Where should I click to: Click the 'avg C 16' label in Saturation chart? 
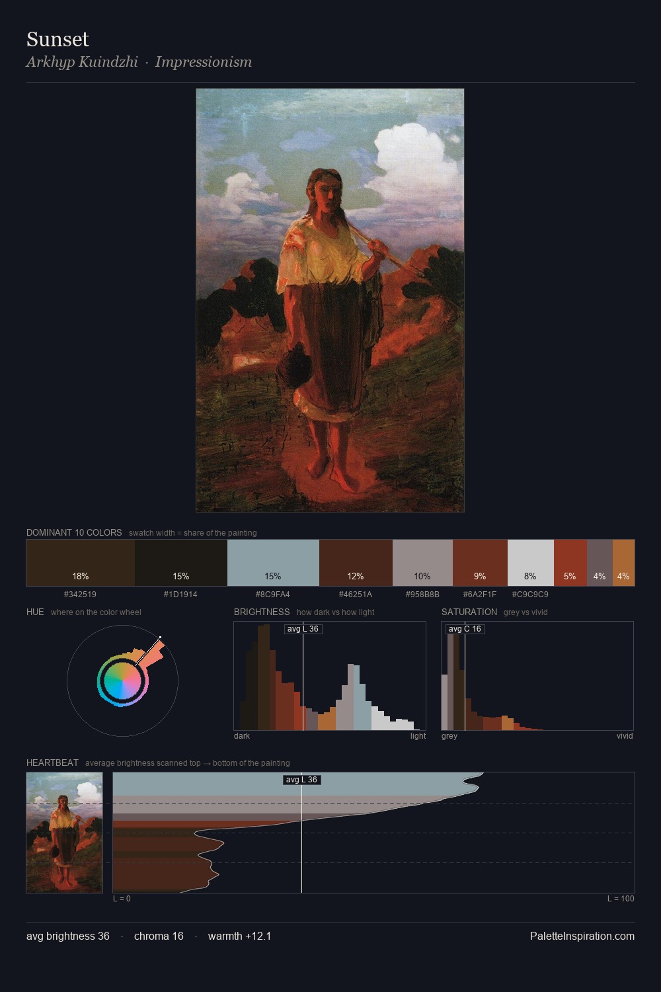coord(465,629)
